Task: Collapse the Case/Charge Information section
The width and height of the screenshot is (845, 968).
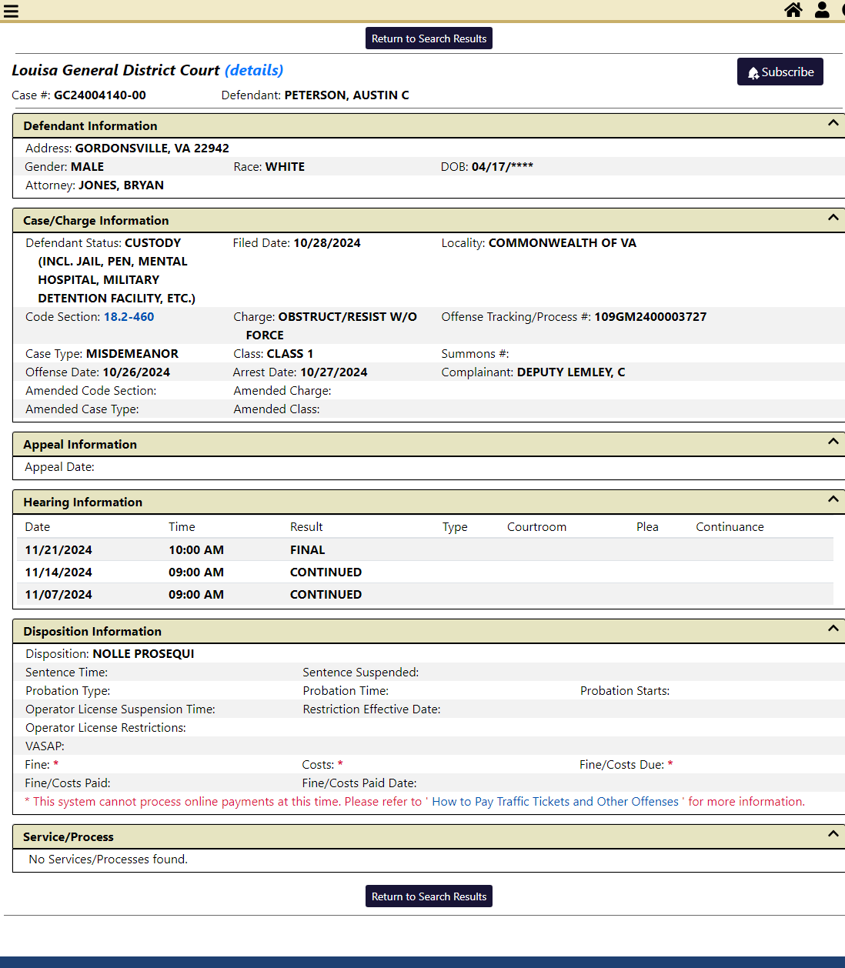Action: pos(833,218)
